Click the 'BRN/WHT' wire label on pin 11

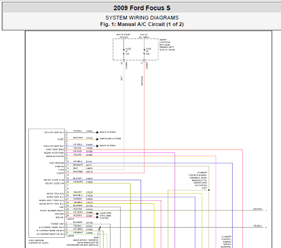coord(78,165)
